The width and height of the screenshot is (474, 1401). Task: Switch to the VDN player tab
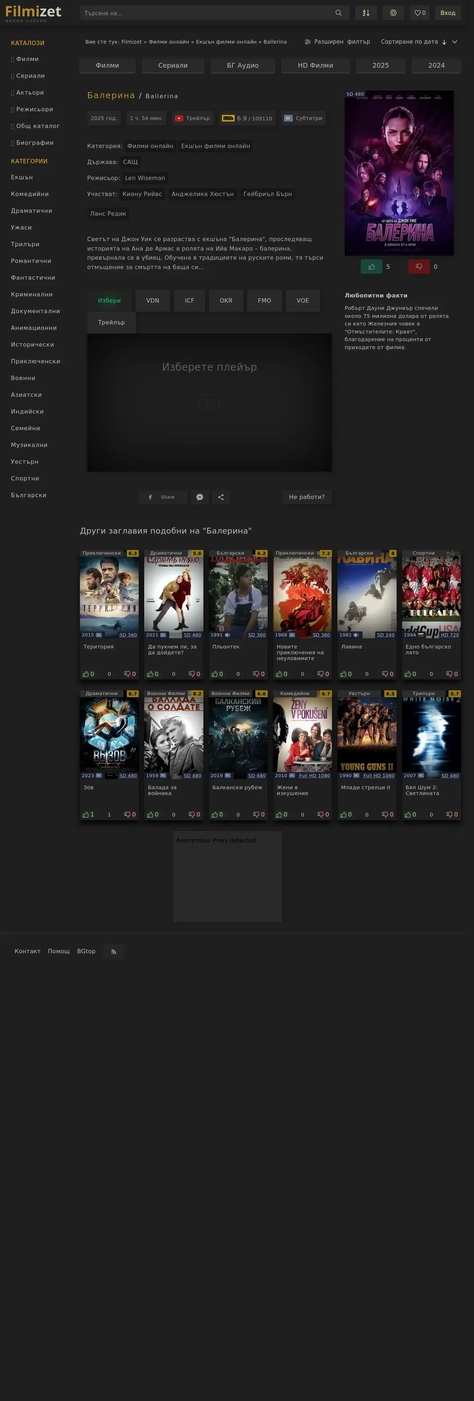pos(153,301)
